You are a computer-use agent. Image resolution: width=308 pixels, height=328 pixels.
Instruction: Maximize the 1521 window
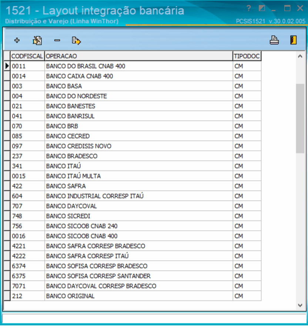[287, 9]
